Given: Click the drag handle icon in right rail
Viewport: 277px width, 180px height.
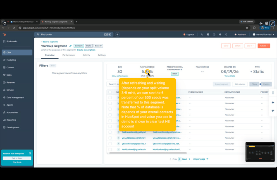Looking at the screenshot, I should point(273,93).
